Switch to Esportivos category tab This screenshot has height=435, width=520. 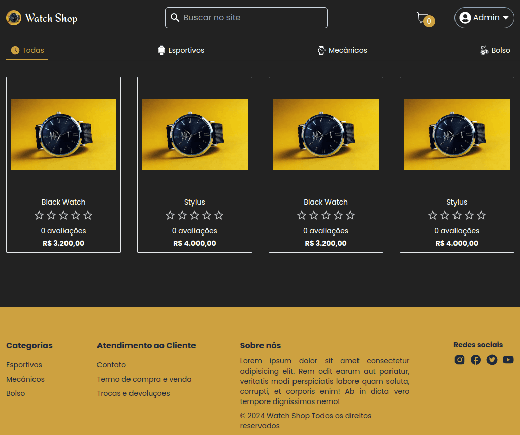click(181, 50)
